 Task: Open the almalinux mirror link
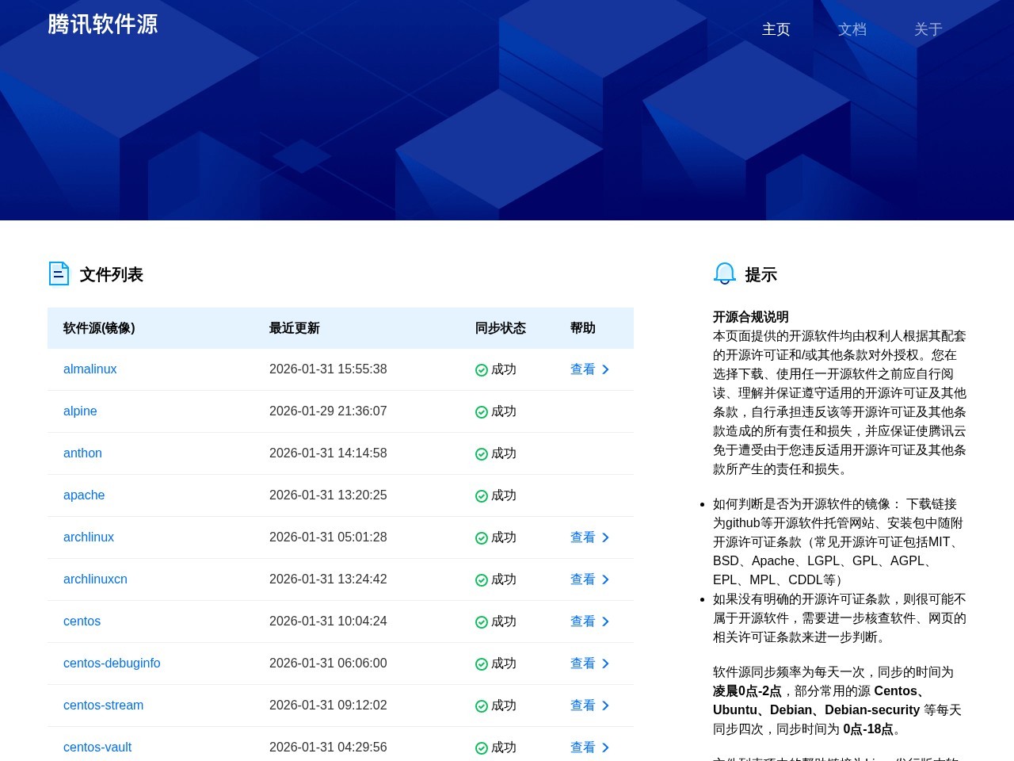90,369
